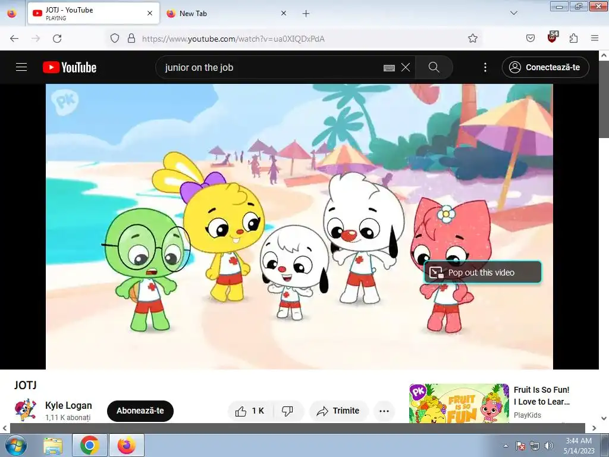The width and height of the screenshot is (609, 457).
Task: Show hidden tray icons arrow
Action: [x=506, y=446]
